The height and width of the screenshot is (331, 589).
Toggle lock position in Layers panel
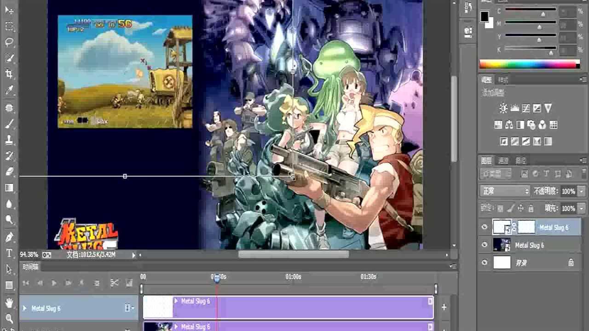tap(520, 208)
